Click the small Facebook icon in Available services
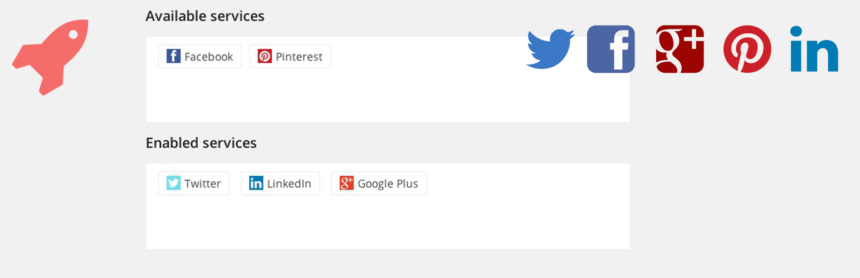 coord(173,56)
